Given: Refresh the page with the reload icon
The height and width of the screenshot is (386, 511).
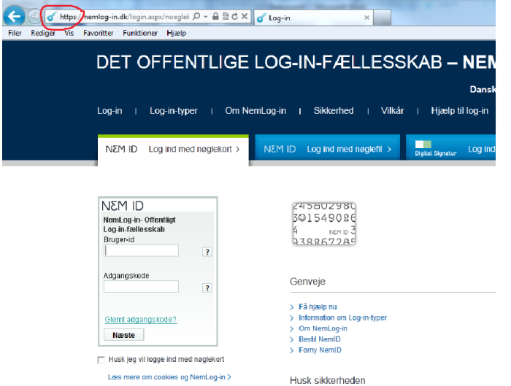Looking at the screenshot, I should [234, 16].
